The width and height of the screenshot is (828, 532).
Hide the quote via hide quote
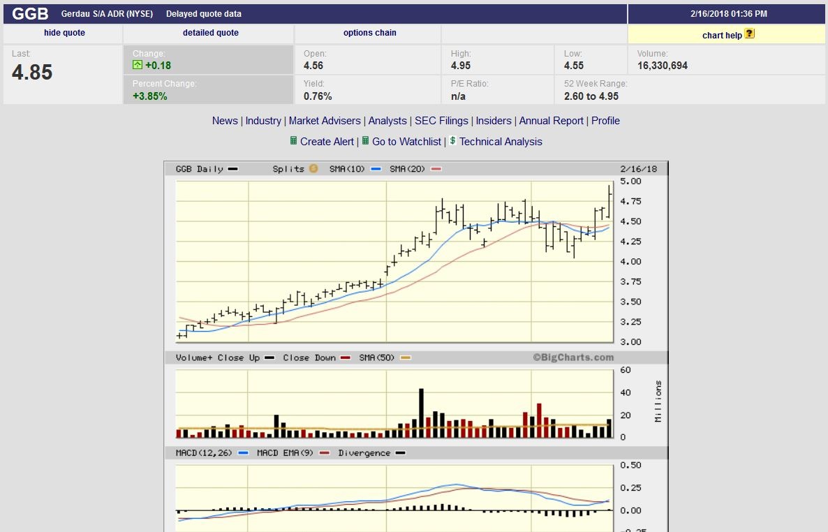pos(64,33)
